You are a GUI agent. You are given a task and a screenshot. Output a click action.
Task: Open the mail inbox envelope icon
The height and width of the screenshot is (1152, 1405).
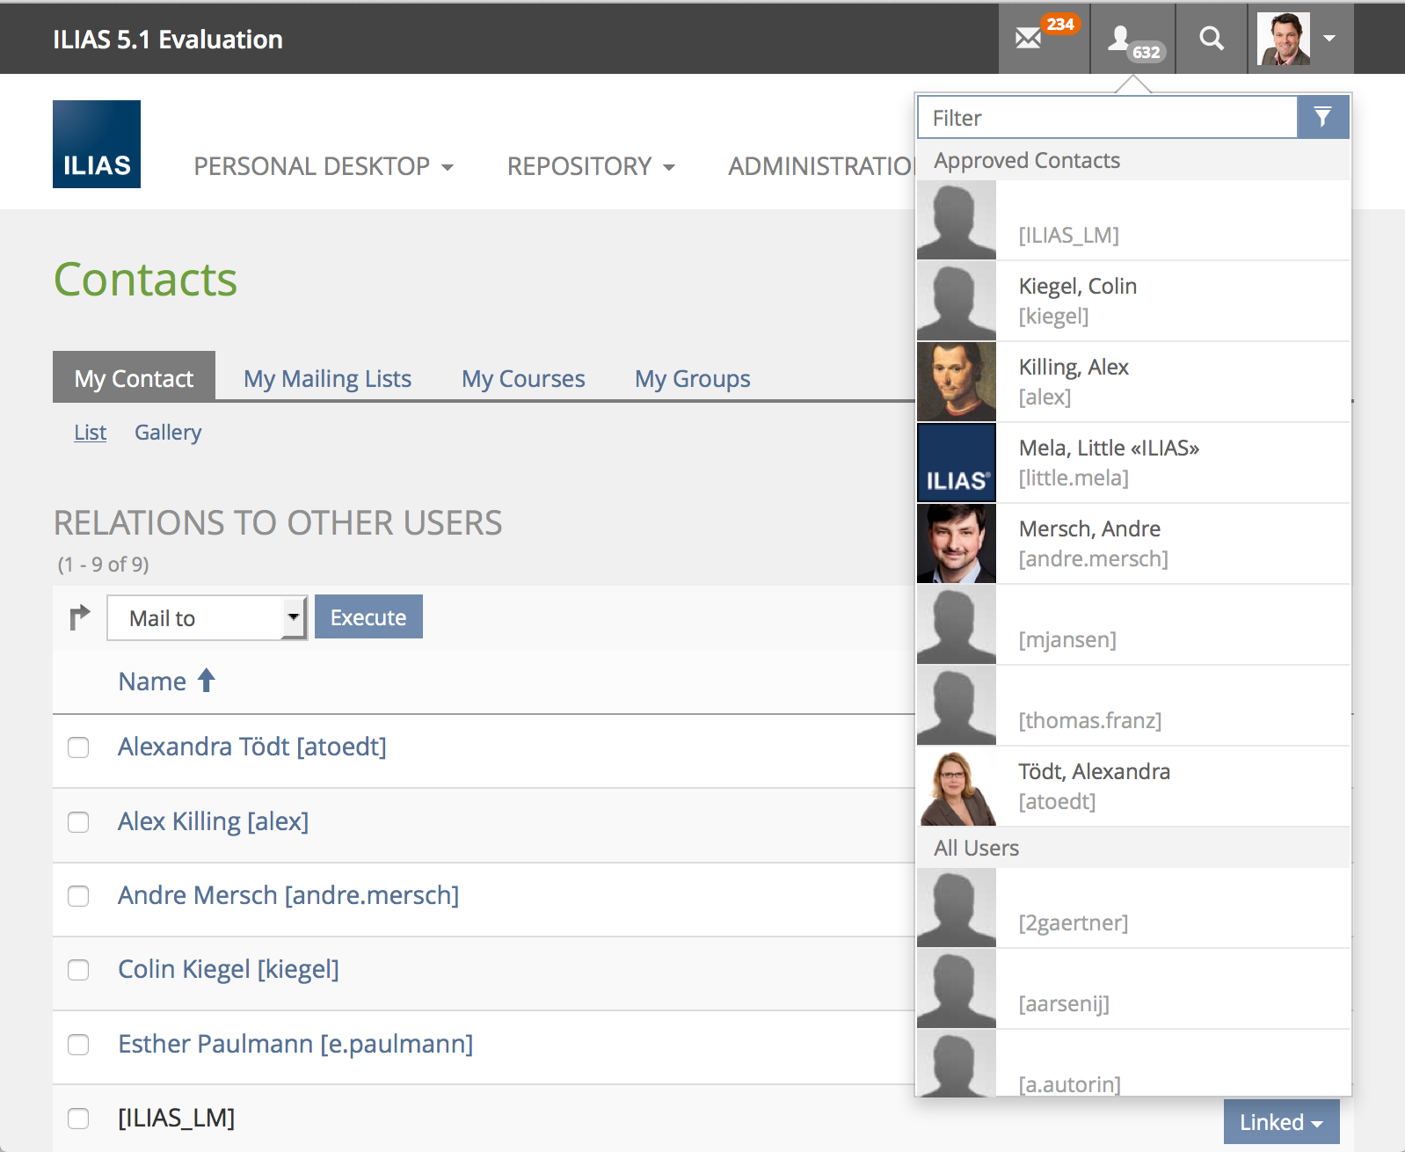click(1028, 39)
